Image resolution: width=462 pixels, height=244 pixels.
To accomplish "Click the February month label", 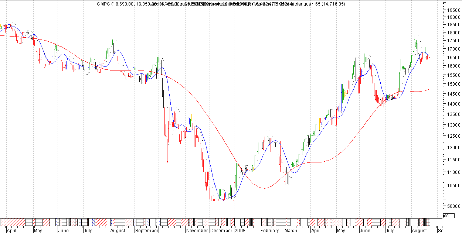I will click(x=270, y=231).
